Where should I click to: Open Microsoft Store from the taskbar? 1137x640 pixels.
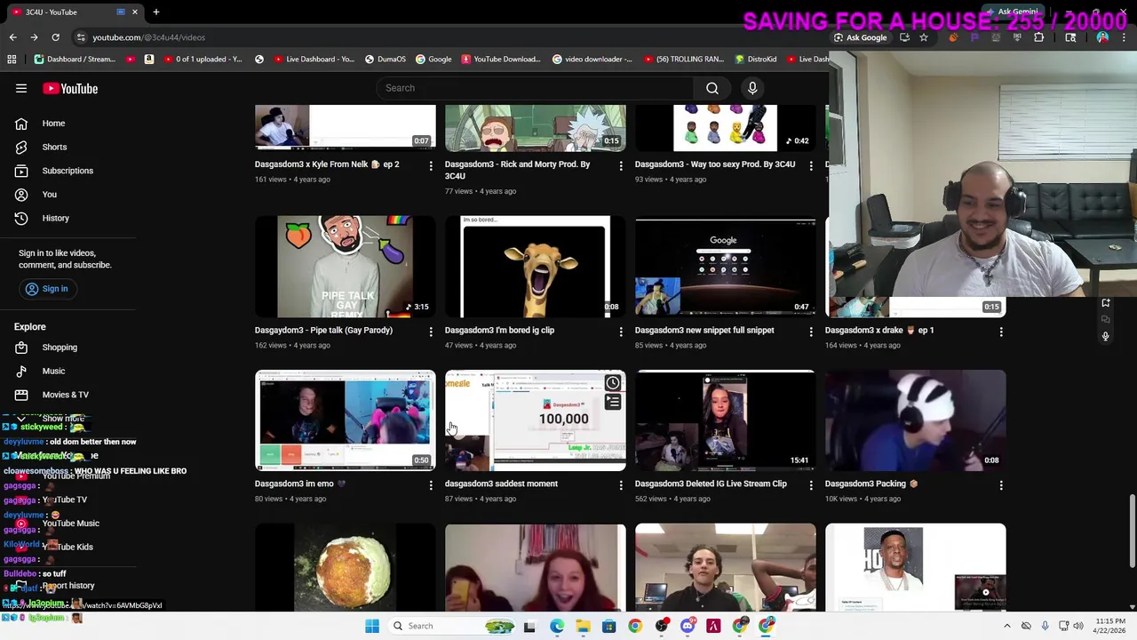(x=608, y=626)
